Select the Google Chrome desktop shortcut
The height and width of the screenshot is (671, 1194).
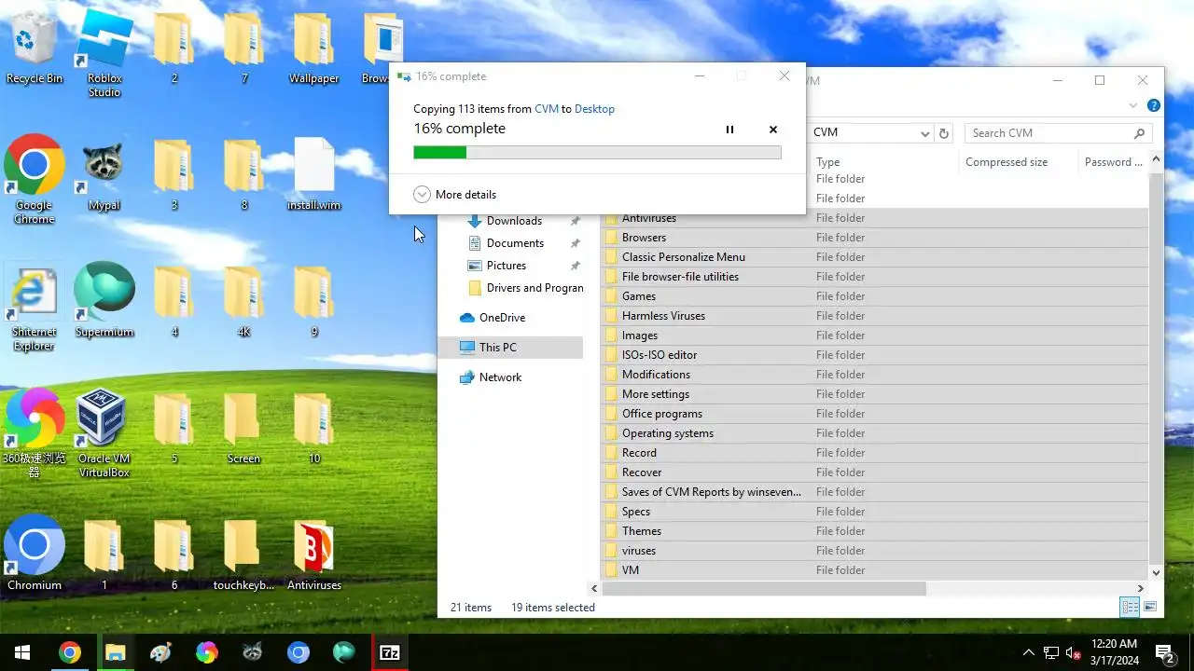click(35, 180)
